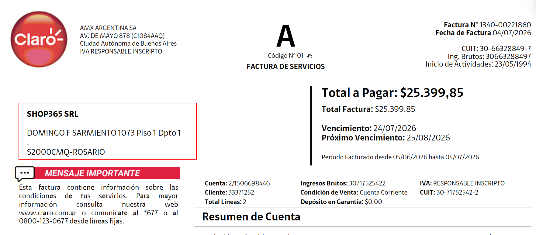This screenshot has width=536, height=235.
Task: Select Depósito en Garantía $0,00
Action: point(341,202)
